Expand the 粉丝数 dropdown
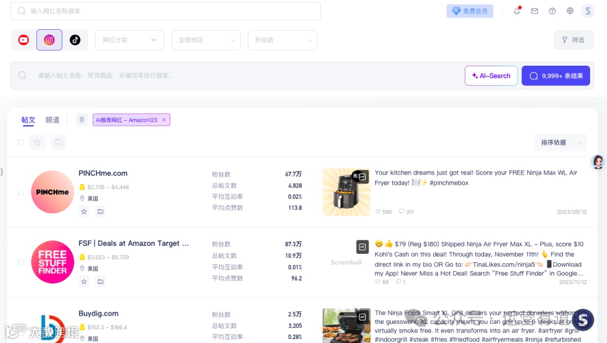 coord(283,40)
